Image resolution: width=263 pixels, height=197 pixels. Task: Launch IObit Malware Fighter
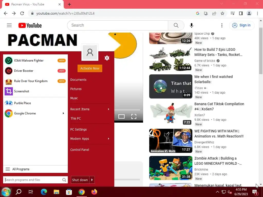35,61
